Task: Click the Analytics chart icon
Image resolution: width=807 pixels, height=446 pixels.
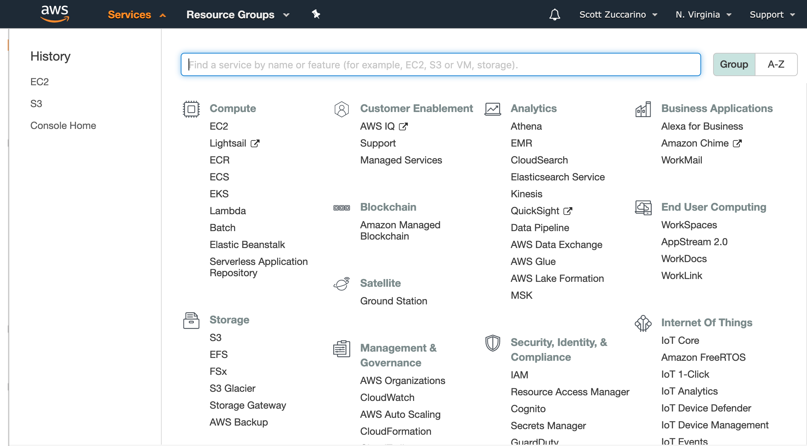Action: 492,109
